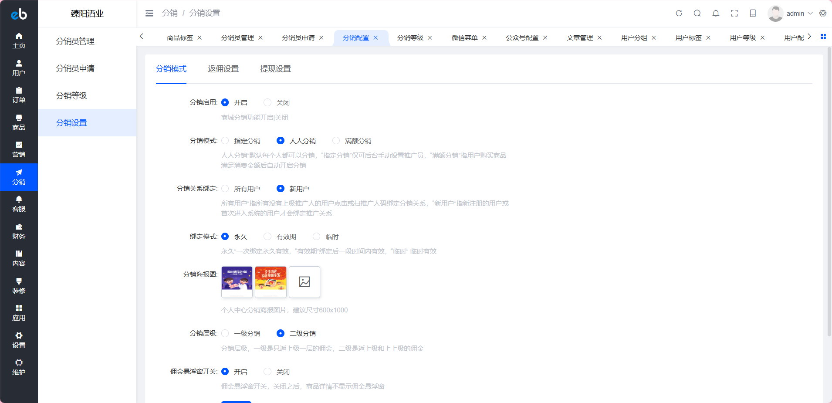Switch to the 提现设置 tab
This screenshot has height=403, width=832.
[x=275, y=69]
